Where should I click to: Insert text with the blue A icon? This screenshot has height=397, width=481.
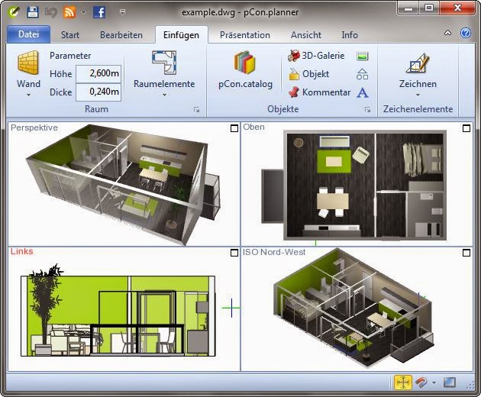[363, 92]
